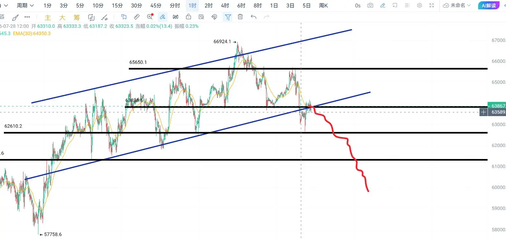
Task: Toggle the drawing pencil icon in top bar
Action: pyautogui.click(x=382, y=5)
